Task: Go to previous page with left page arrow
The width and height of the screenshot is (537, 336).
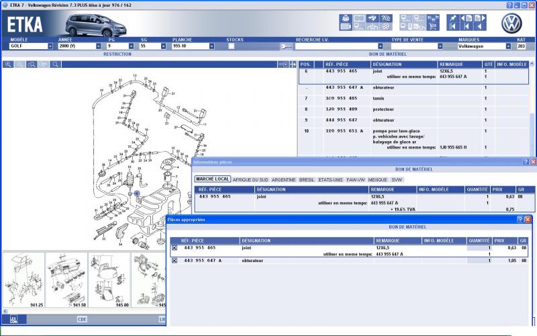Action: click(467, 18)
